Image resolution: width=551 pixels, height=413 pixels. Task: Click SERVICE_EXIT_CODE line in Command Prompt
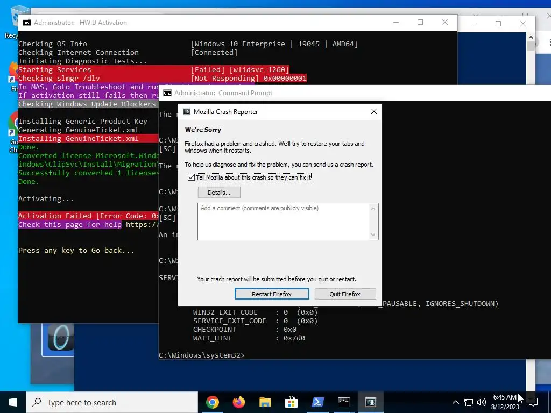(x=255, y=321)
